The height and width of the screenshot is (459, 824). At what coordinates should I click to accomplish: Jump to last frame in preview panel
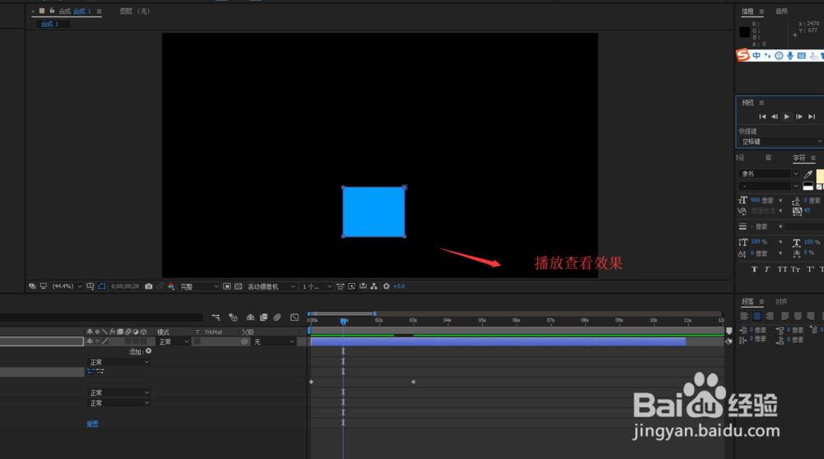812,117
